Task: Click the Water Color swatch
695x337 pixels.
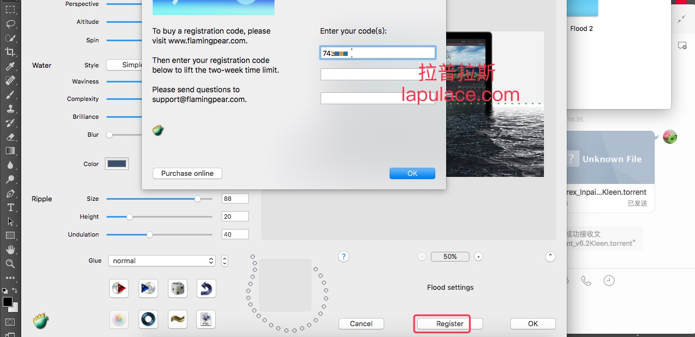Action: pyautogui.click(x=117, y=164)
